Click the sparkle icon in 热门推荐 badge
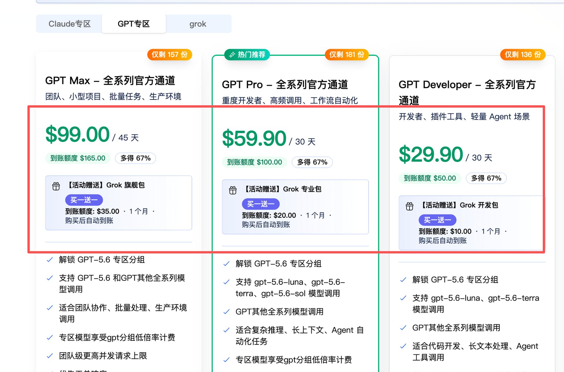564x372 pixels. [x=232, y=55]
